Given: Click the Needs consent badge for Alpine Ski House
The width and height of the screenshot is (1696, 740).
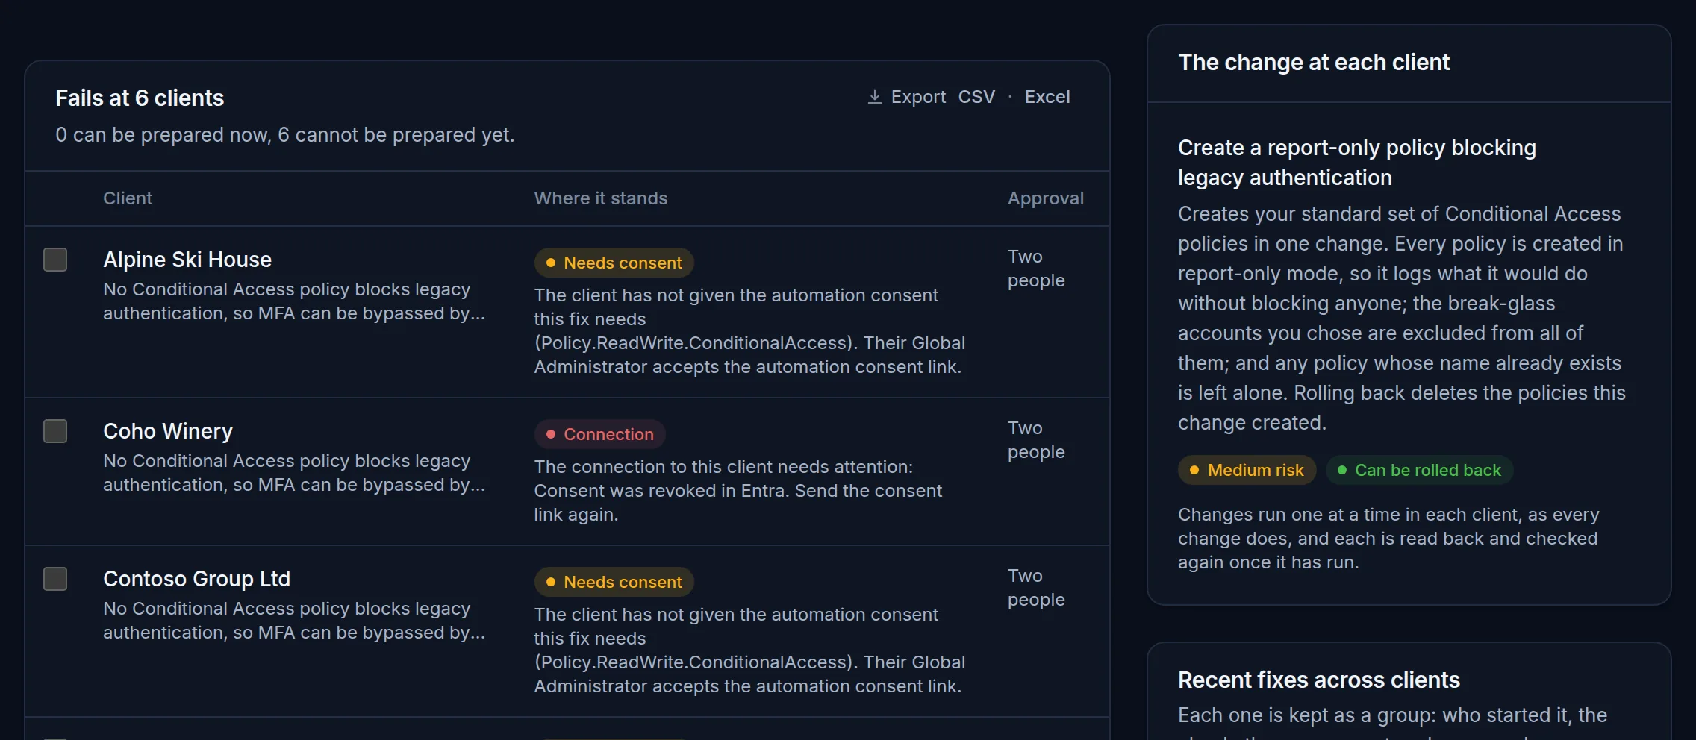Looking at the screenshot, I should tap(614, 263).
